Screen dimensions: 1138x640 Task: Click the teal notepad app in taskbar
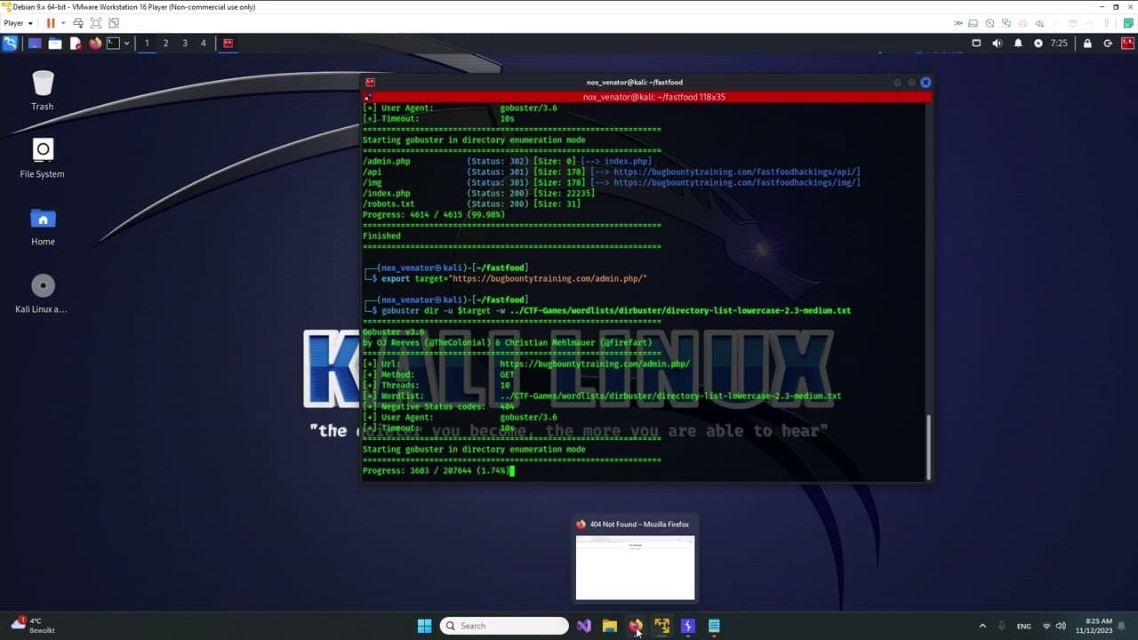714,626
